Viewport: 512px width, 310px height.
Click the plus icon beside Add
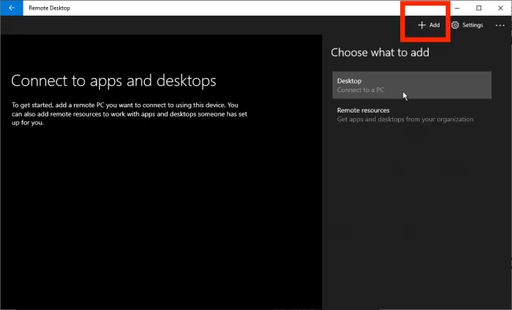422,25
